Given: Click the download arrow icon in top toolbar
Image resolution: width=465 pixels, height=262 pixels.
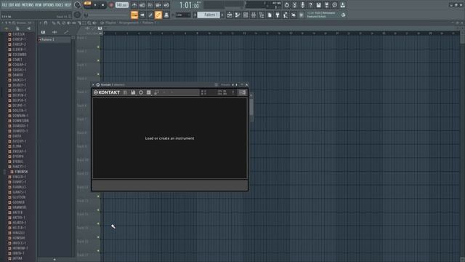Looking at the screenshot, I should point(342,5).
